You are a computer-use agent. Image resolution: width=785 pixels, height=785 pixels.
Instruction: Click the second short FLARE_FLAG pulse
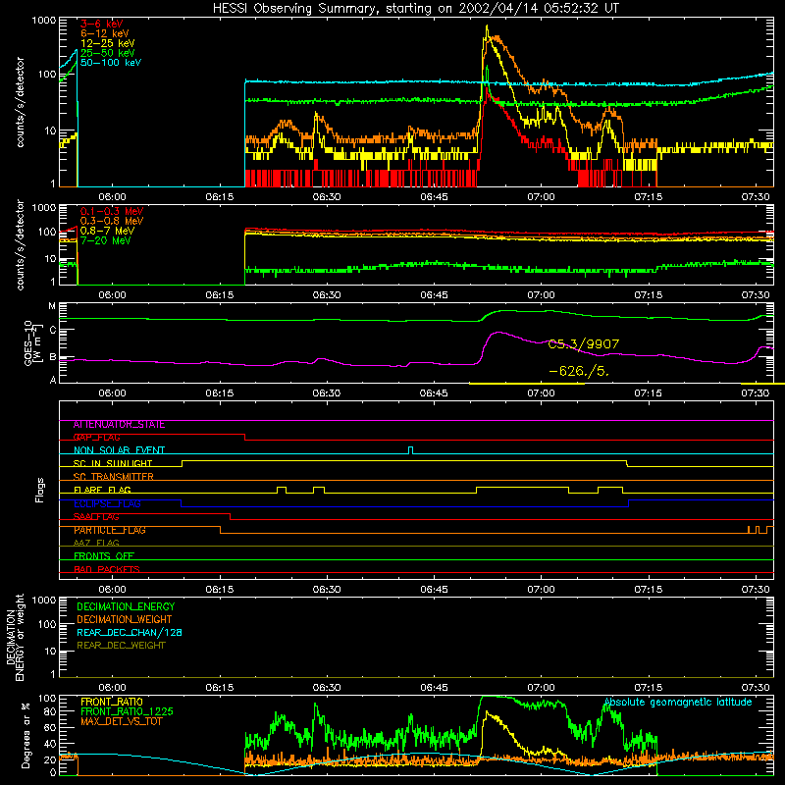318,490
